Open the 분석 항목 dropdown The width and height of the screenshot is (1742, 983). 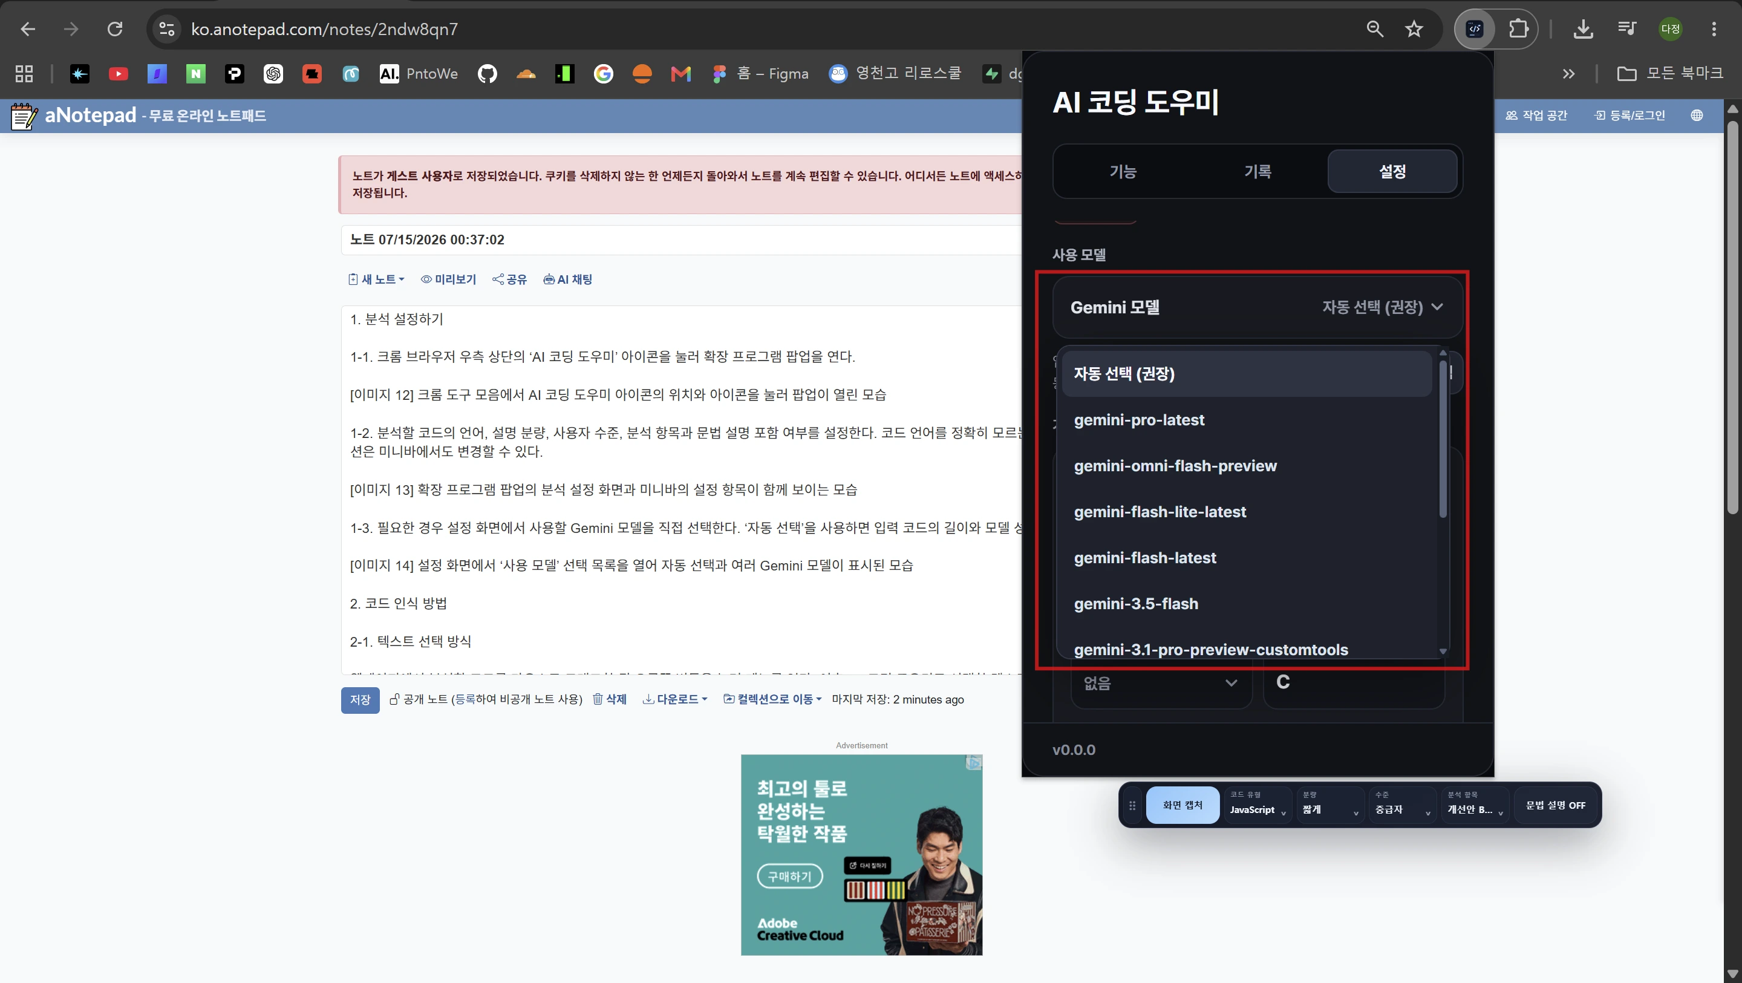1475,805
